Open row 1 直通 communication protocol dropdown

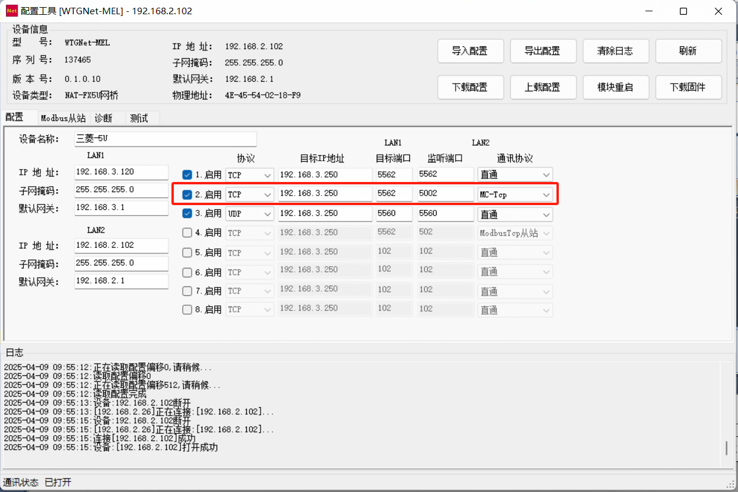[x=515, y=175]
